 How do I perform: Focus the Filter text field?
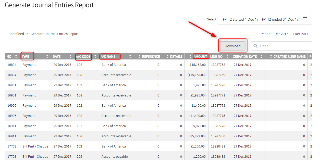click(x=283, y=46)
